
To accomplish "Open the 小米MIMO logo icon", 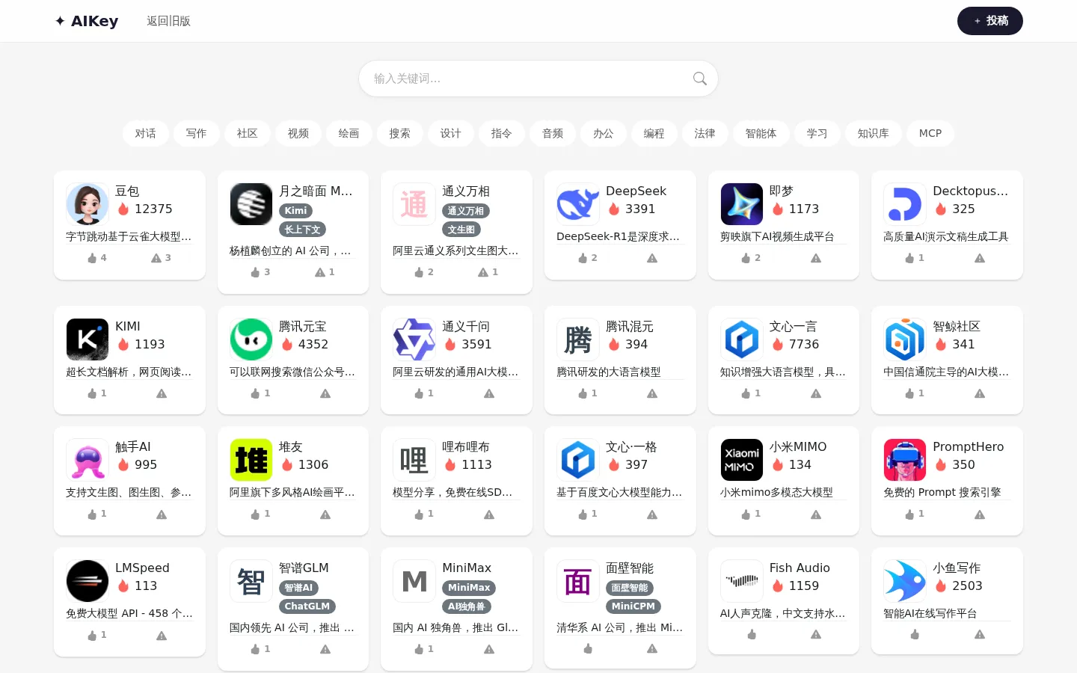I will click(x=742, y=460).
